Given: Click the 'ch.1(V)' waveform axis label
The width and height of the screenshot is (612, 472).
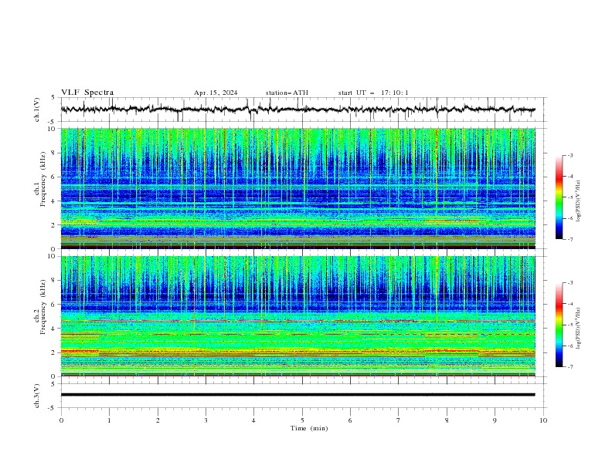Looking at the screenshot, I should [37, 110].
